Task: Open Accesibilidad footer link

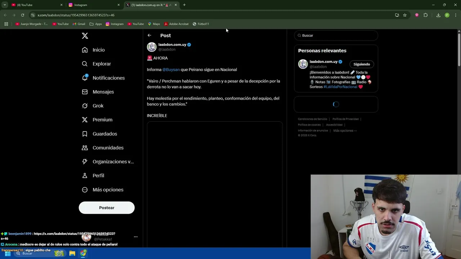Action: [334, 125]
